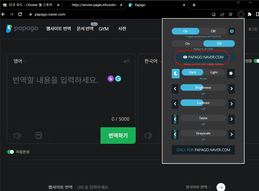Click the clock schedule icon in popup
Image resolution: width=259 pixels, height=191 pixels.
point(232,31)
